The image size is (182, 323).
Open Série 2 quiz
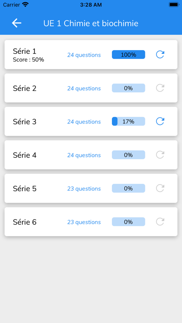[x=91, y=88]
